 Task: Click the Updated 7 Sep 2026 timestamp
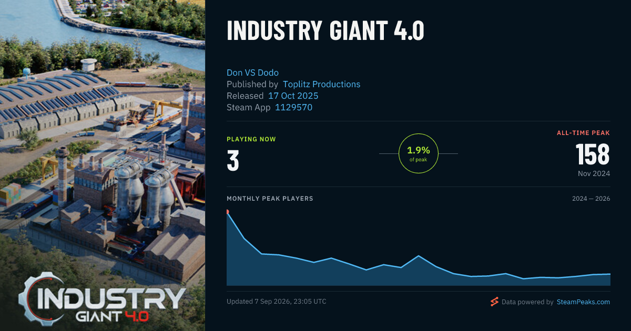point(277,302)
